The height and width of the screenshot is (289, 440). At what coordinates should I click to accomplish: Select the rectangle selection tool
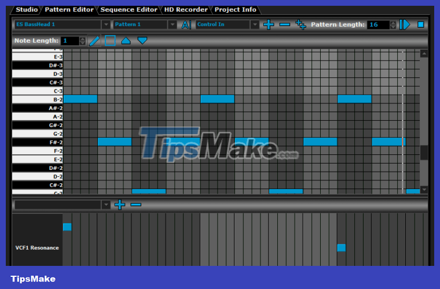coord(110,40)
